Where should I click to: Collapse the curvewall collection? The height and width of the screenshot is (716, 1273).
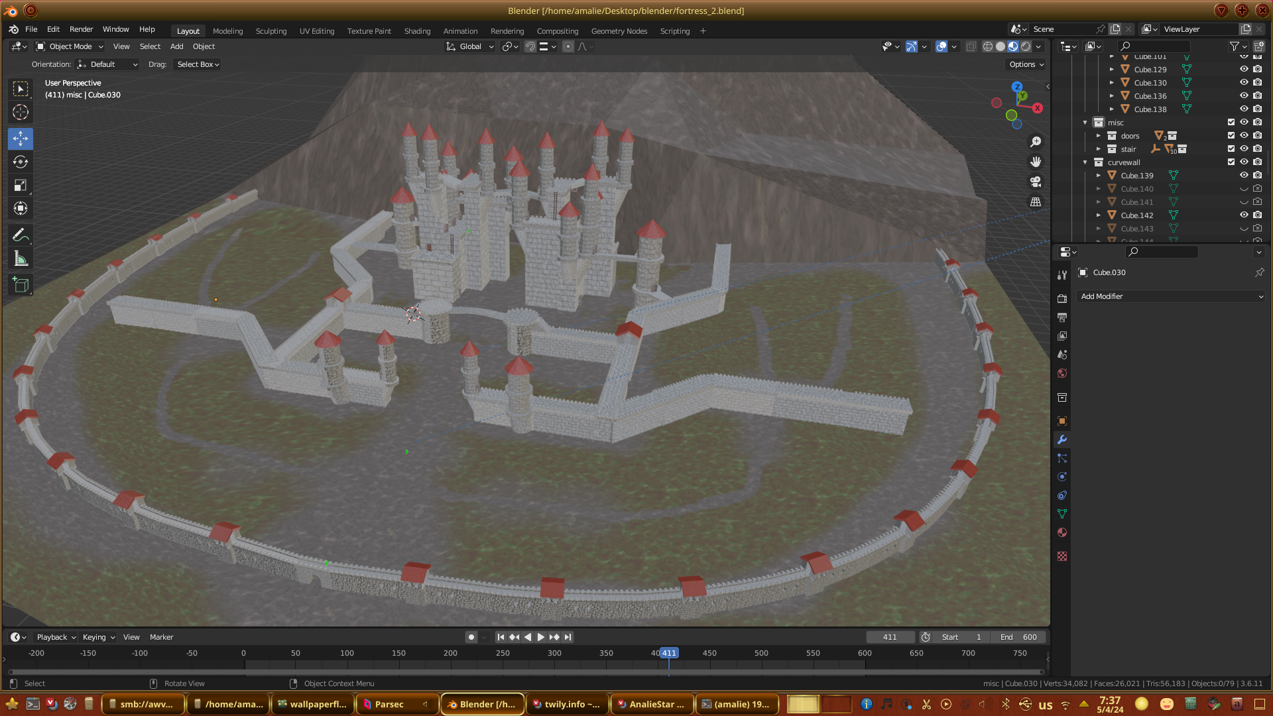click(x=1085, y=162)
